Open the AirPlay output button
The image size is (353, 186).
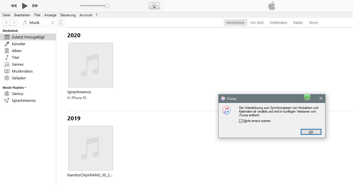[154, 6]
